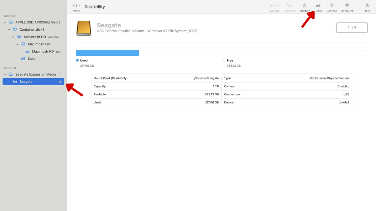Click the Restore toolbar icon
This screenshot has width=376, height=211.
pos(332,6)
